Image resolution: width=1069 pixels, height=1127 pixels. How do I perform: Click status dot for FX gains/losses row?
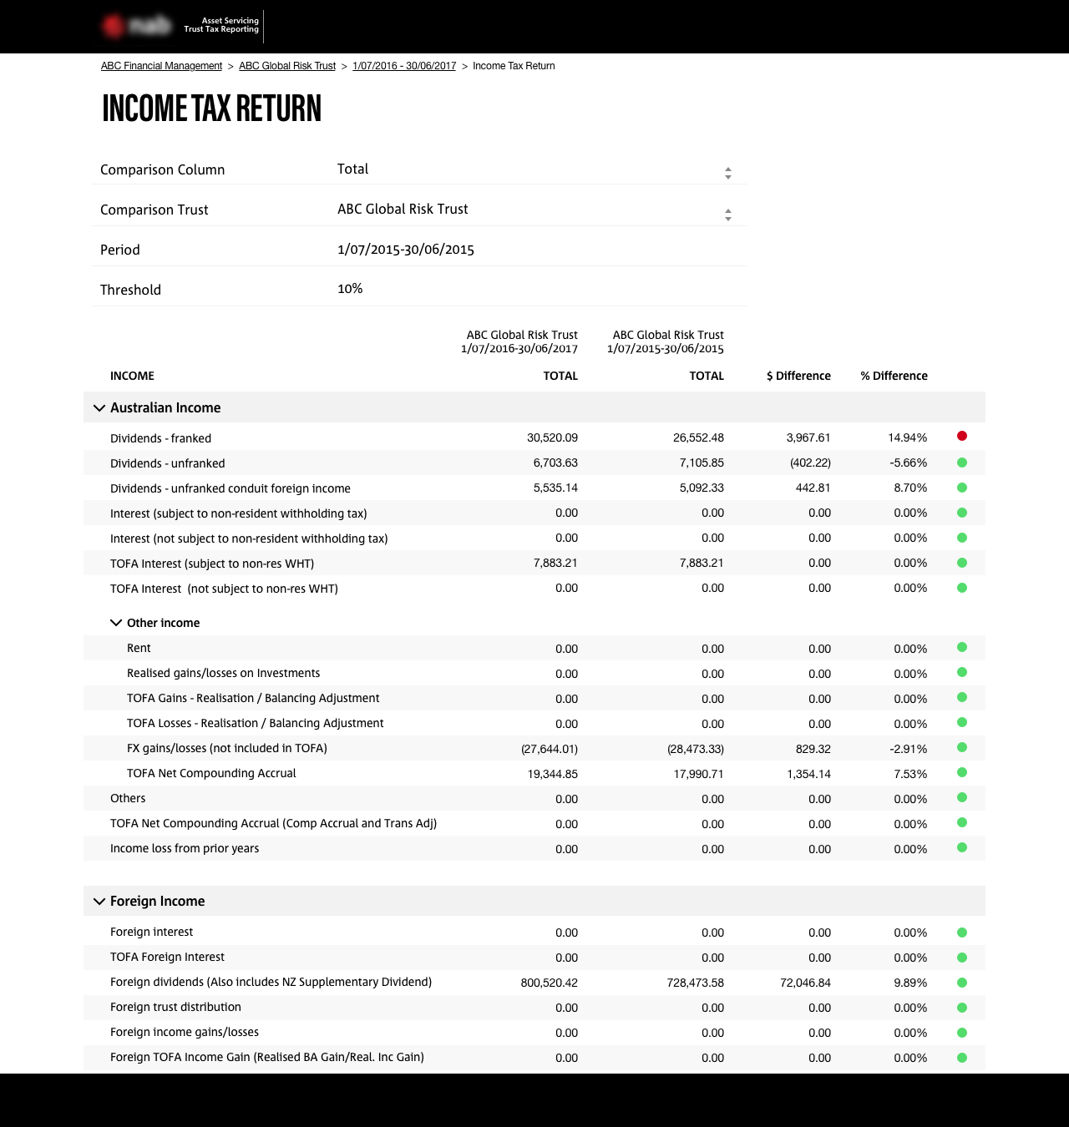pos(962,747)
